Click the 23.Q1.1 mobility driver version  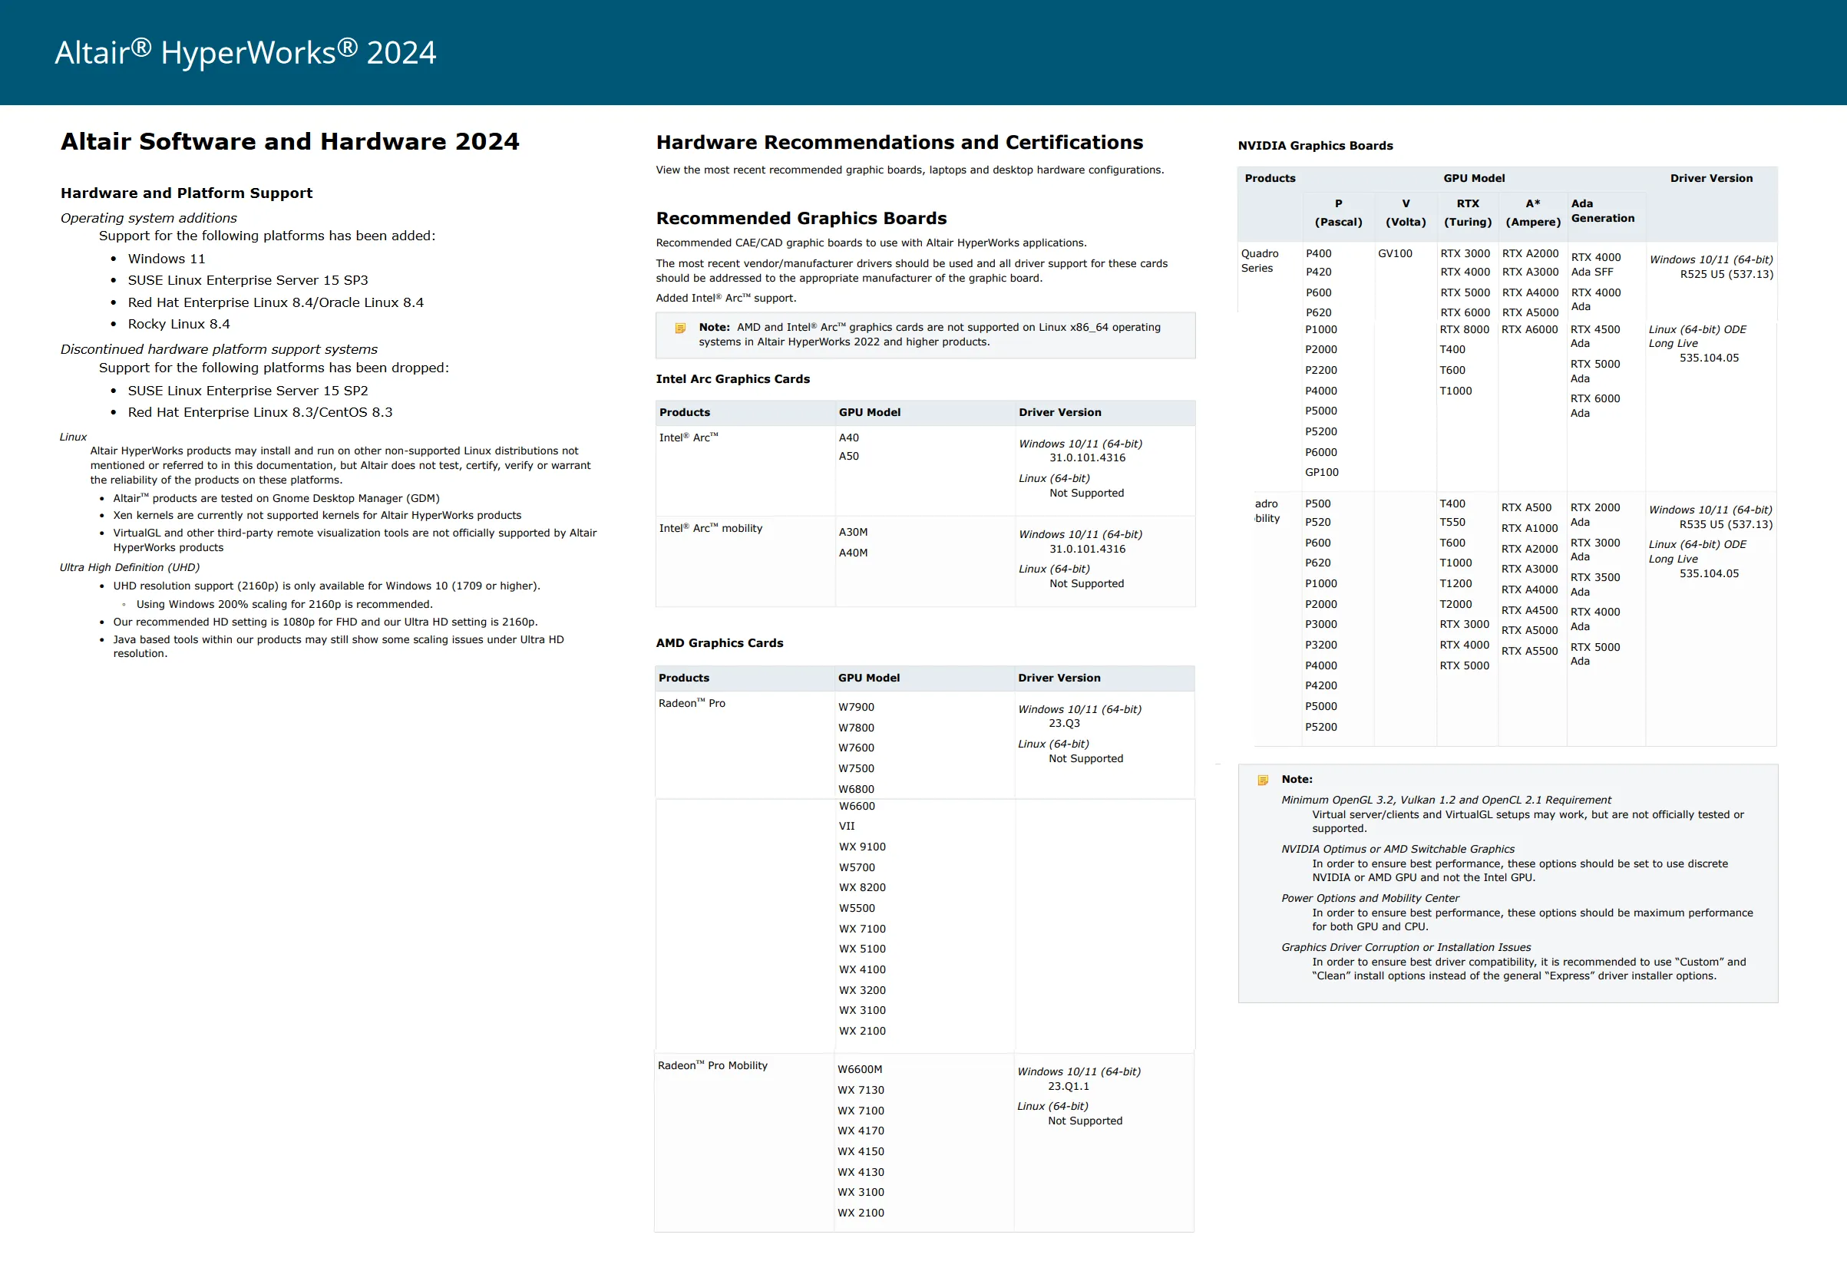pyautogui.click(x=1068, y=1086)
